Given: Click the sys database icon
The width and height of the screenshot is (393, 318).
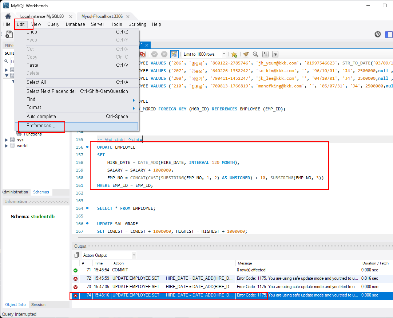Looking at the screenshot, I should (x=12, y=140).
